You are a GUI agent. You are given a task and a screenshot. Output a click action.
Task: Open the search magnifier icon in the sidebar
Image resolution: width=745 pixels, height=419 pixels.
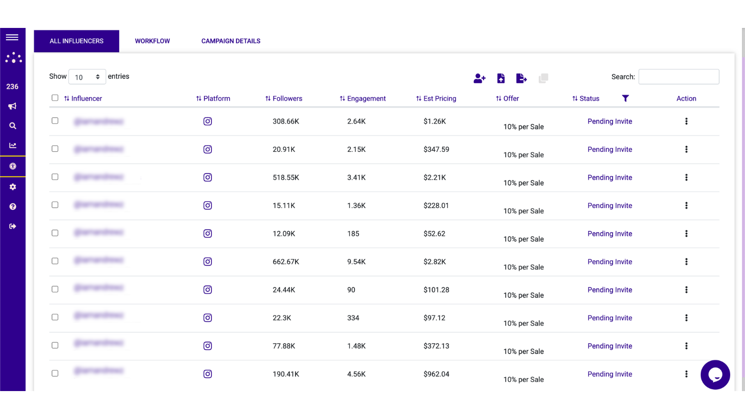pyautogui.click(x=13, y=126)
